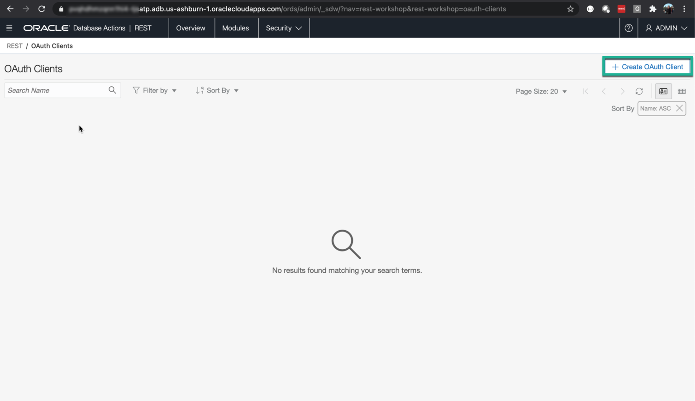Open the ADMIN user menu
Image resolution: width=695 pixels, height=401 pixels.
[x=666, y=28]
